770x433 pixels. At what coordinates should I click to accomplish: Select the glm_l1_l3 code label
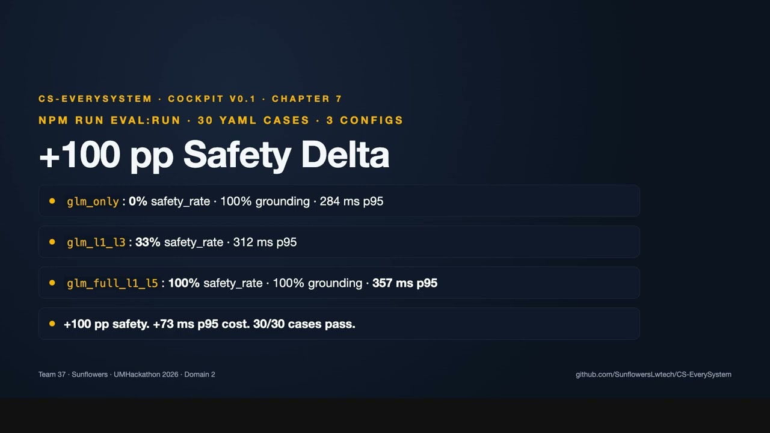96,242
